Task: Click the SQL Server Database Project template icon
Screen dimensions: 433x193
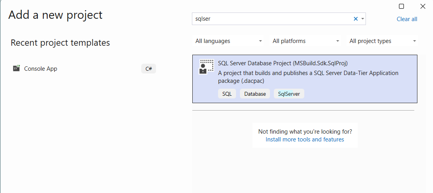Action: 206,66
